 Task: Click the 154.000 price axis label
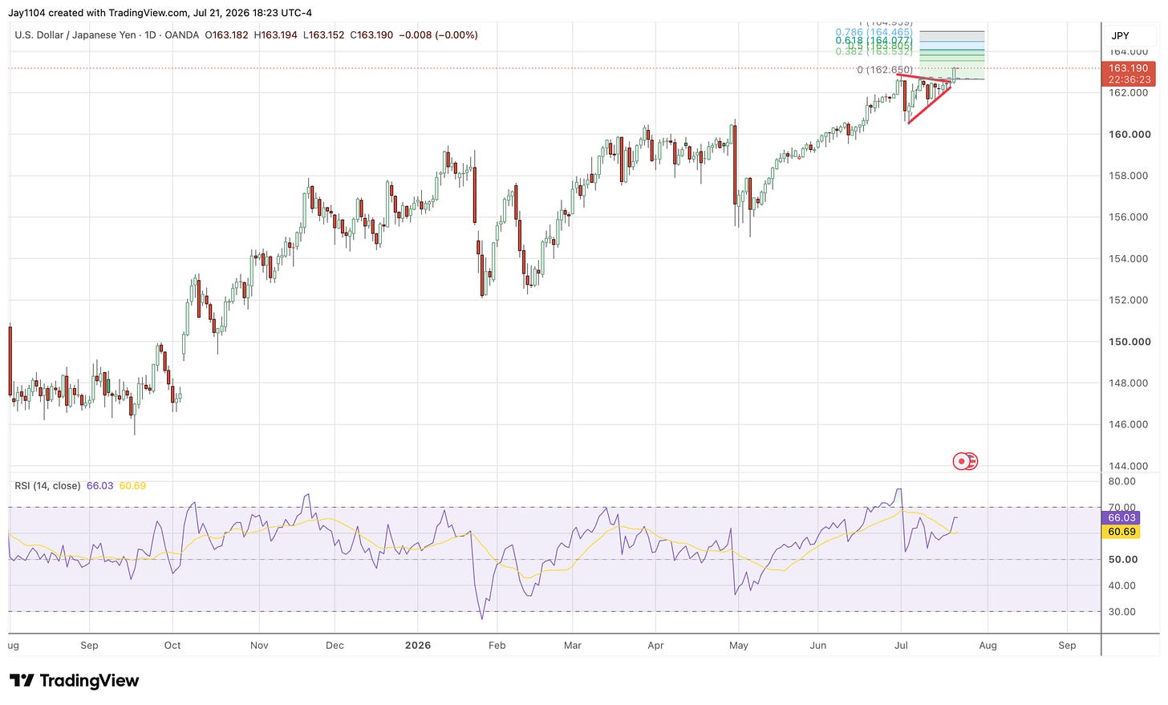click(1129, 259)
